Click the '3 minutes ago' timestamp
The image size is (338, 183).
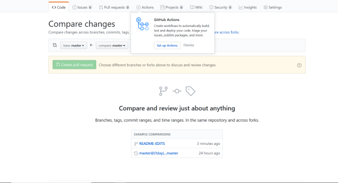(x=208, y=144)
